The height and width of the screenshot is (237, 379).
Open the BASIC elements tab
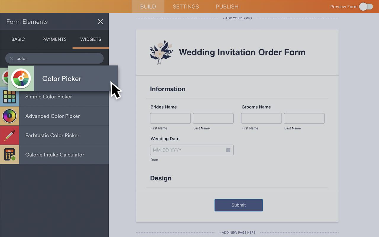18,39
